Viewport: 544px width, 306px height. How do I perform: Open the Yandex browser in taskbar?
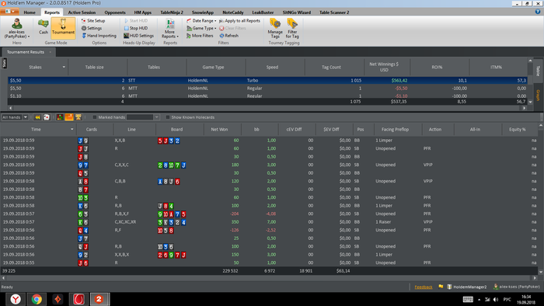pyautogui.click(x=16, y=299)
